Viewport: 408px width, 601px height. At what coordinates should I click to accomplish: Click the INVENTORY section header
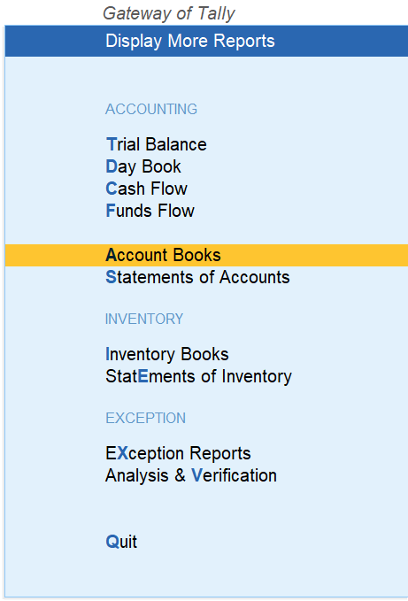click(x=144, y=319)
